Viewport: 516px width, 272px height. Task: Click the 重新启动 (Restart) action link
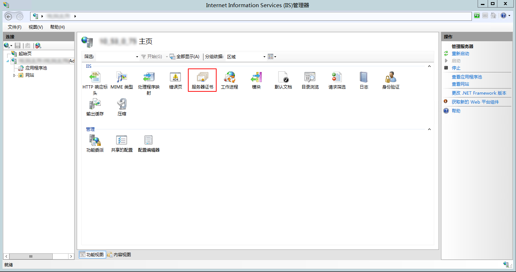[460, 54]
